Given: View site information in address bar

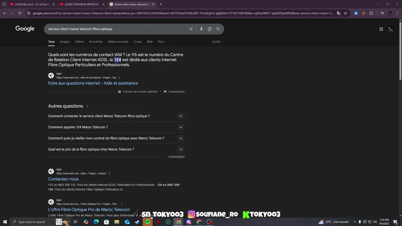Looking at the screenshot, I should coord(29,13).
